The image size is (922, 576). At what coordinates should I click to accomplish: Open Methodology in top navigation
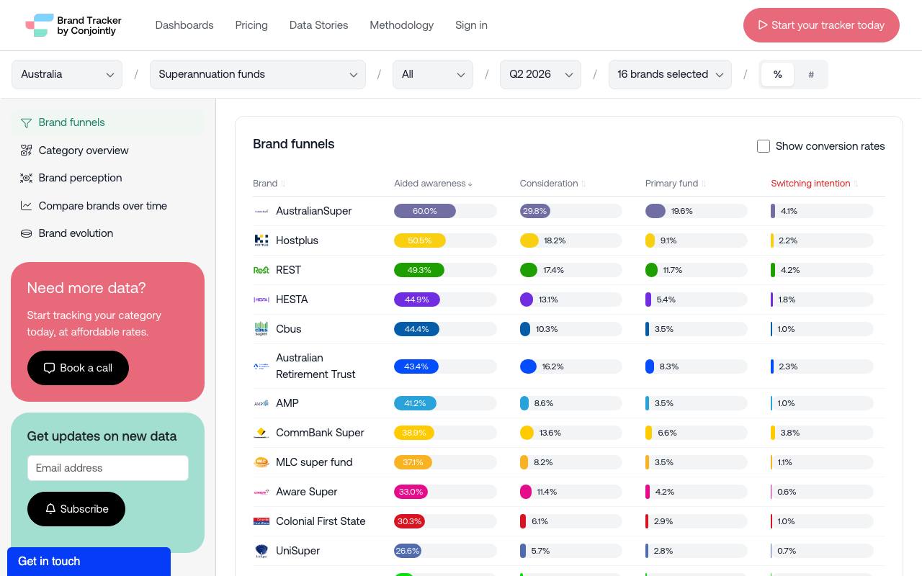pyautogui.click(x=402, y=25)
